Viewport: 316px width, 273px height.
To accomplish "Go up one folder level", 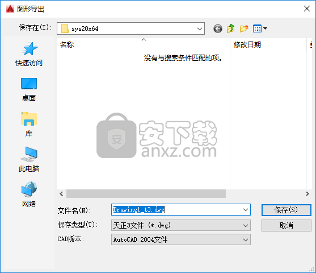I will pyautogui.click(x=230, y=28).
